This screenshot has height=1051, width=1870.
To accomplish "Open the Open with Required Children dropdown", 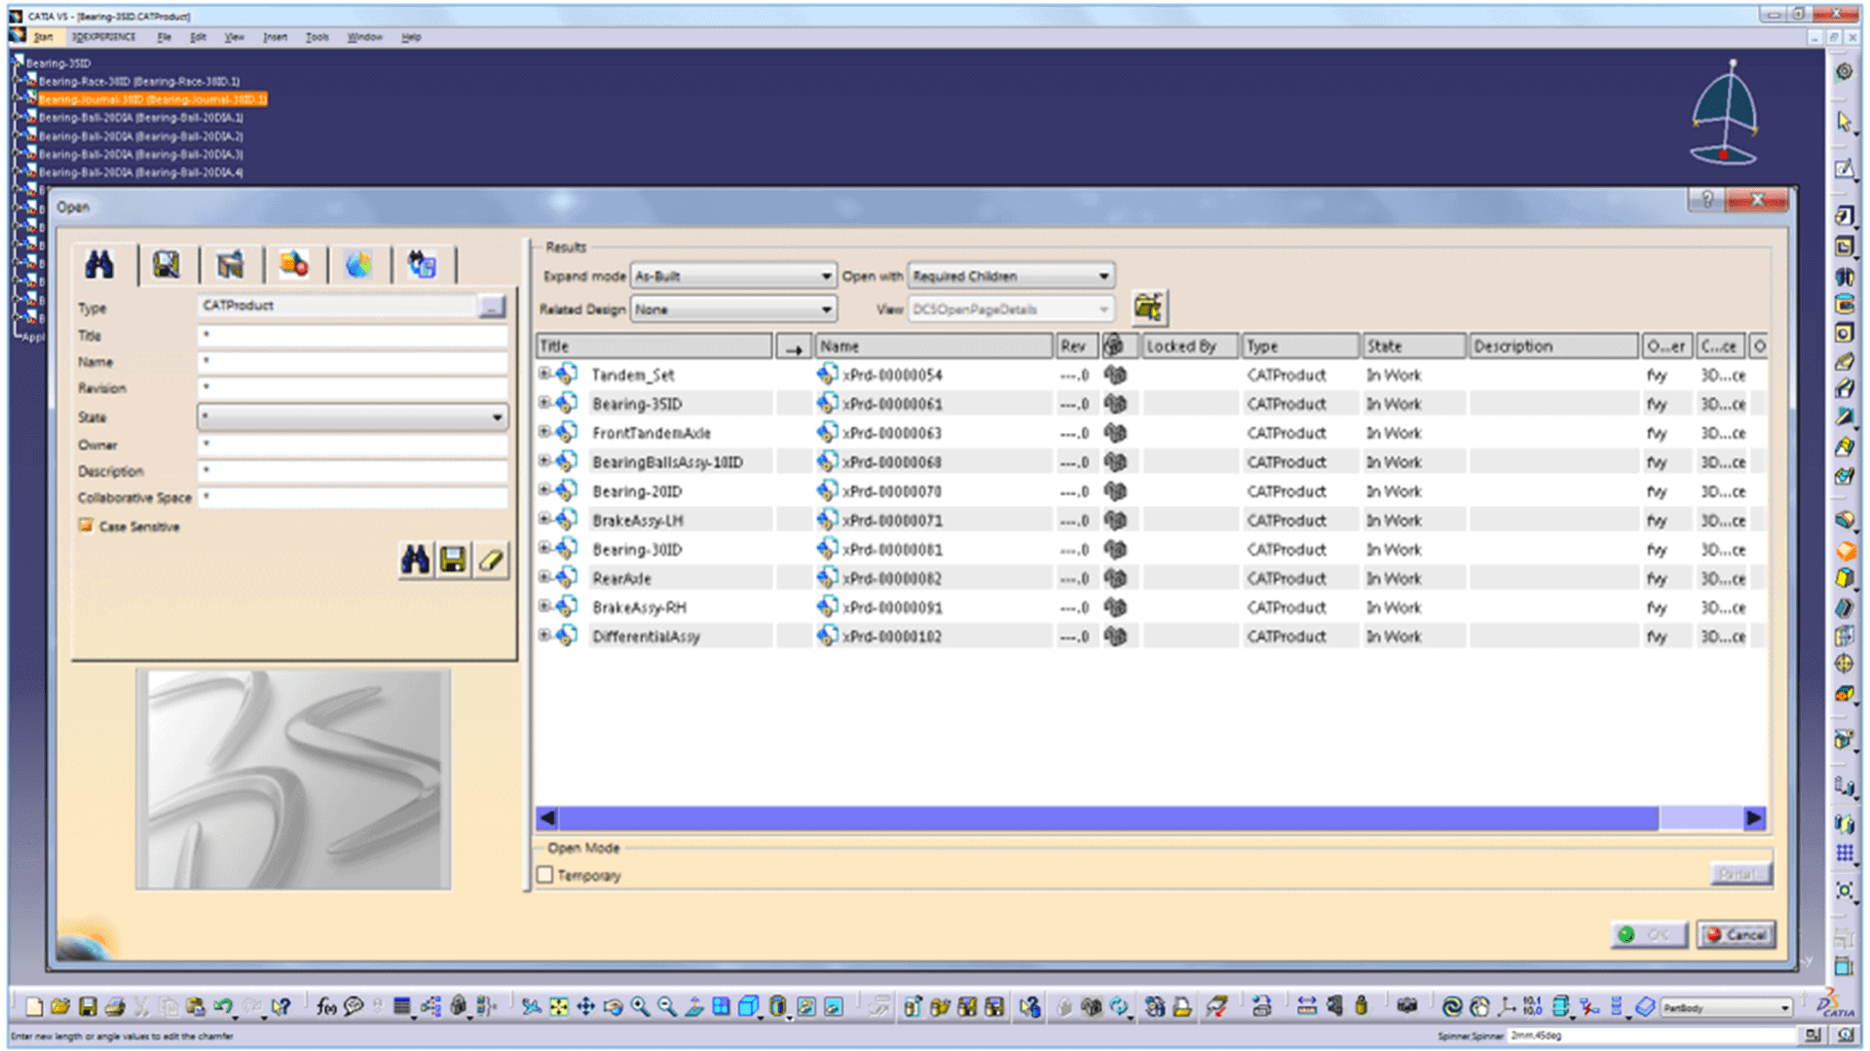I will click(x=1011, y=276).
